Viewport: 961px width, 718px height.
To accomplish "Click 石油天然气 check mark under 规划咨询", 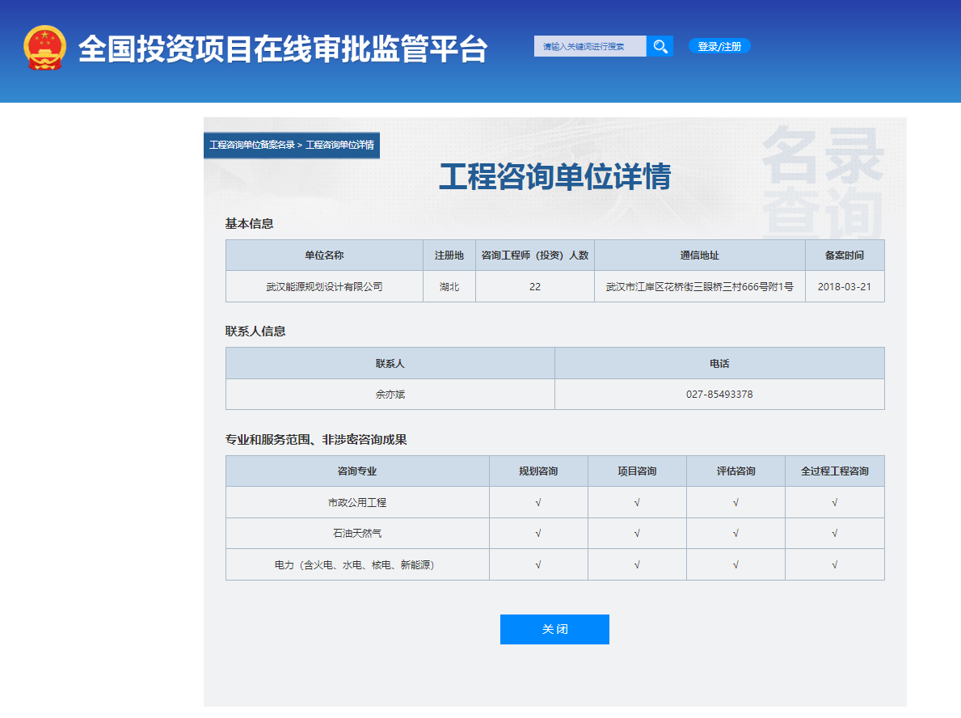I will coord(538,533).
